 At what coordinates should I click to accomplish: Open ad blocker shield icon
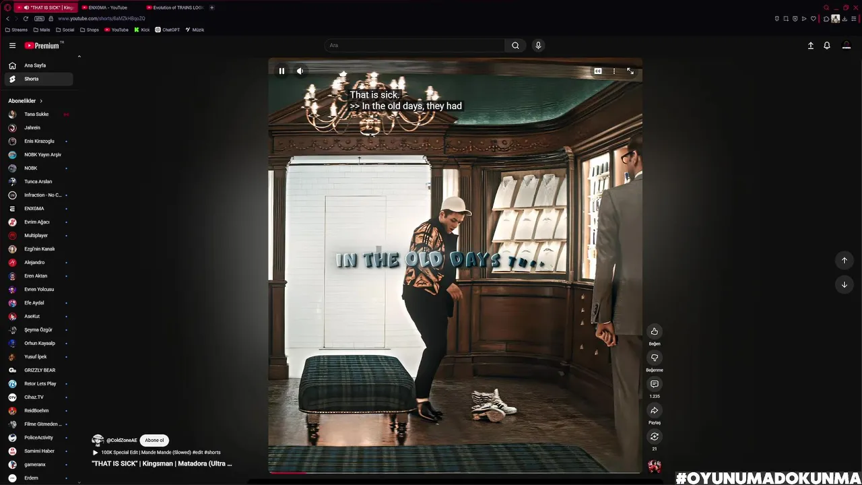coord(795,18)
